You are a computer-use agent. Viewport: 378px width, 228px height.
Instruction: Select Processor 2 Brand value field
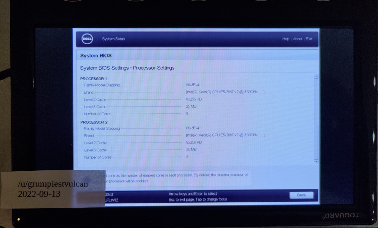(225, 135)
